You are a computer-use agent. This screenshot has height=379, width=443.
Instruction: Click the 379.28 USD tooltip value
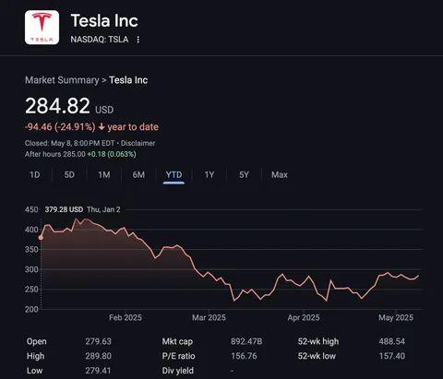64,209
